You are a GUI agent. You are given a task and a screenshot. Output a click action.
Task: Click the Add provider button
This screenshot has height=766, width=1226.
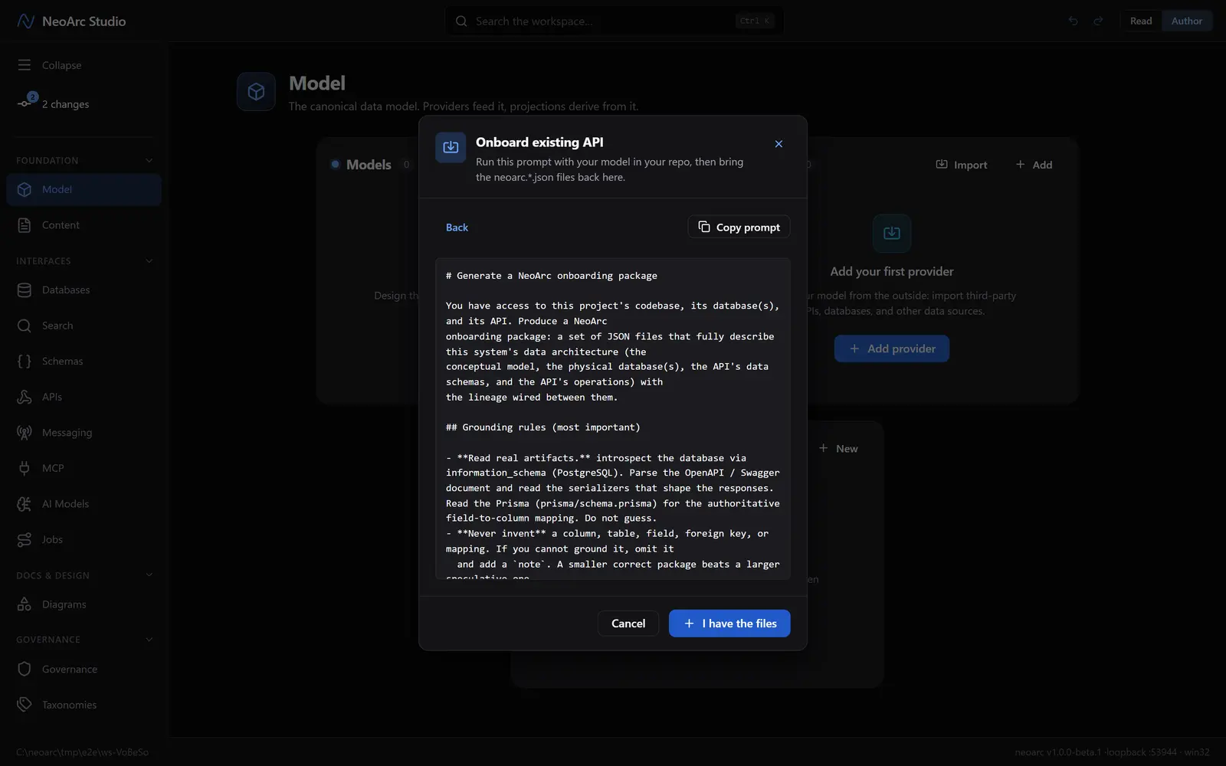click(x=892, y=349)
